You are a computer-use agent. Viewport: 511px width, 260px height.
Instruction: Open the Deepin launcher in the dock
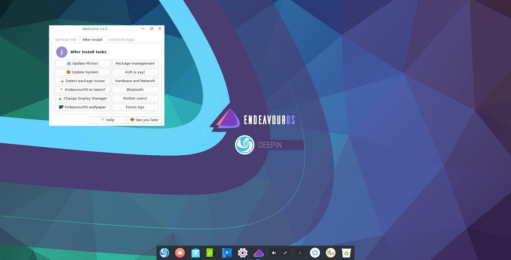pos(164,252)
